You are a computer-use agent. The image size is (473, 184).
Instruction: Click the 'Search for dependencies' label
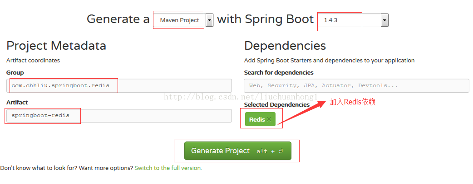[x=278, y=72]
